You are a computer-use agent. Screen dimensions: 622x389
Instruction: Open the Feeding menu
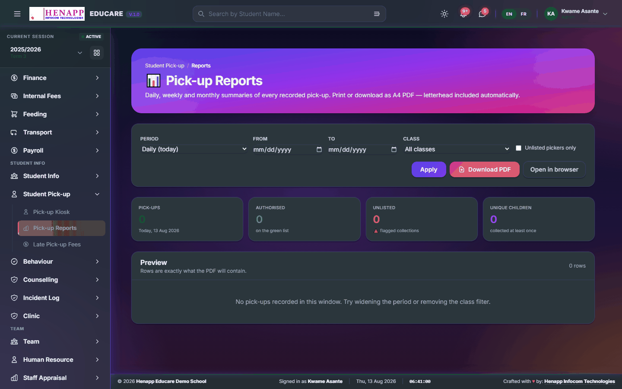(55, 114)
